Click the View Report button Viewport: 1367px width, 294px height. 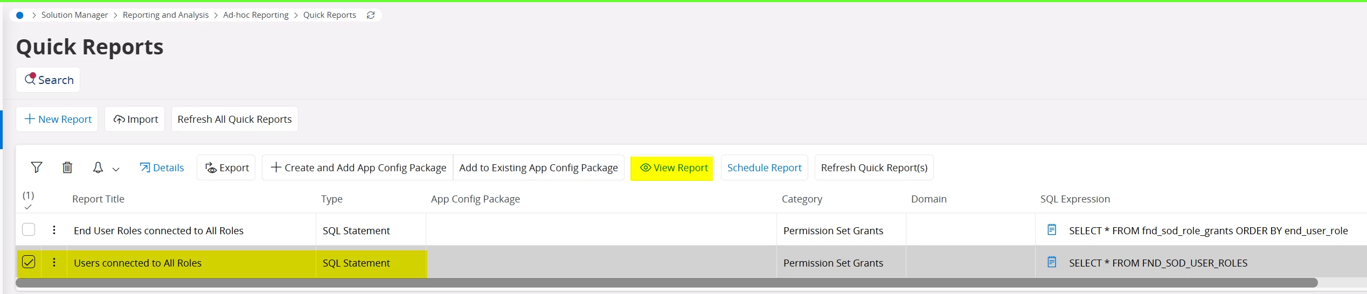pyautogui.click(x=674, y=168)
